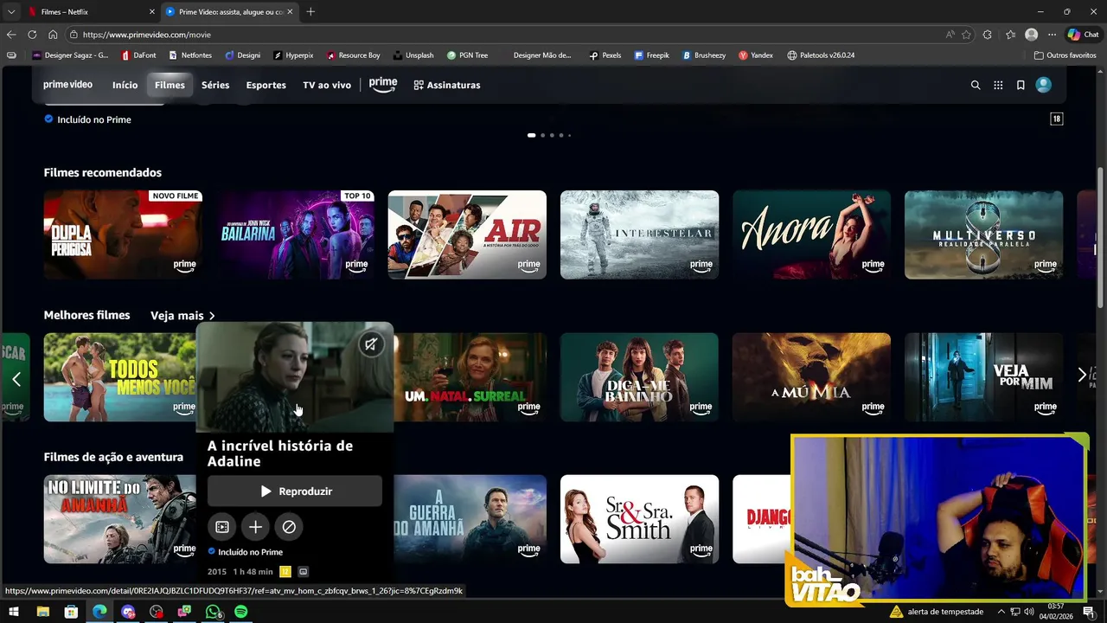The image size is (1107, 623).
Task: Reload the current page
Action: pyautogui.click(x=32, y=35)
